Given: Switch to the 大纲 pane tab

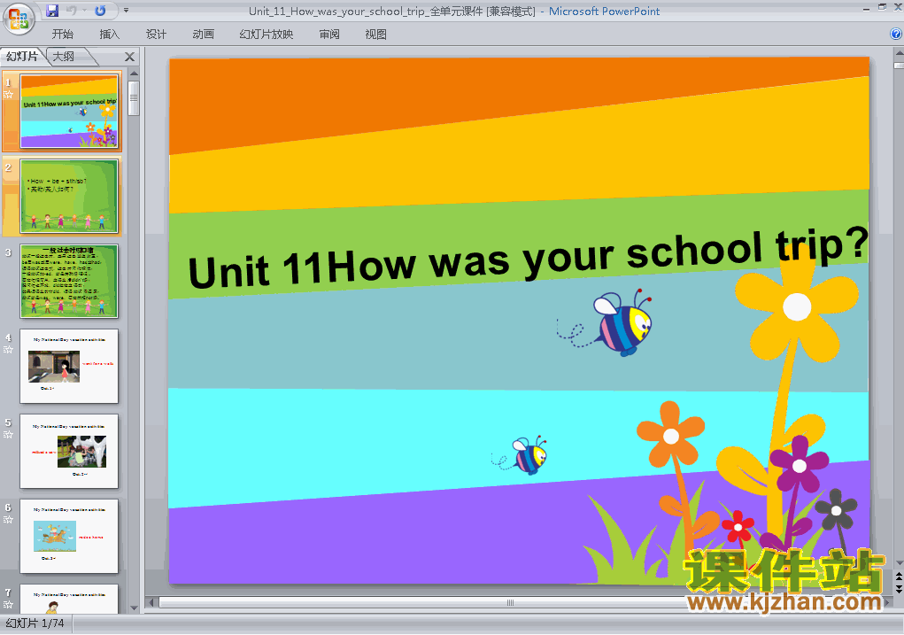Looking at the screenshot, I should [x=64, y=57].
